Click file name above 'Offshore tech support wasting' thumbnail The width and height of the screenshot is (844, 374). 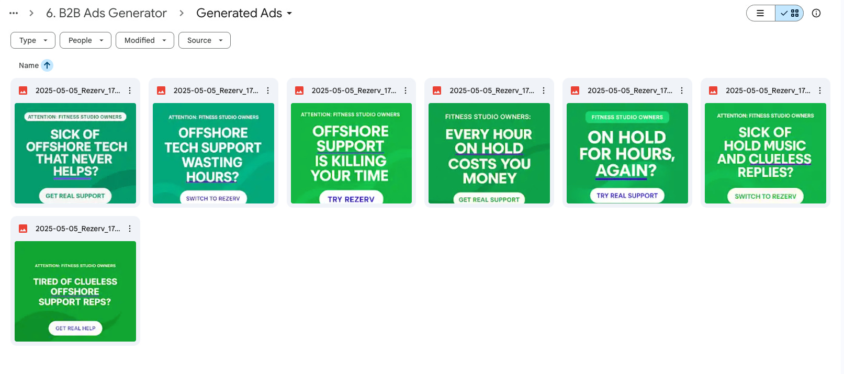[216, 90]
